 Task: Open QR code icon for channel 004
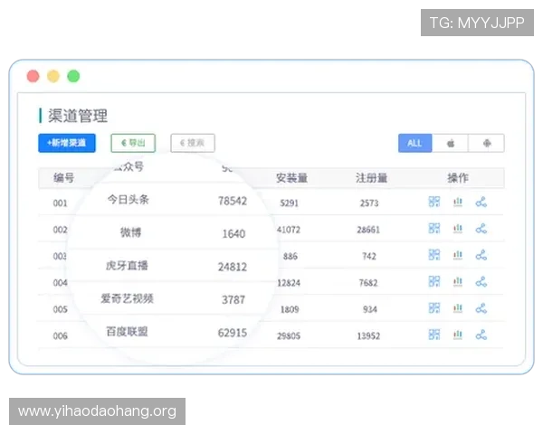(x=433, y=282)
